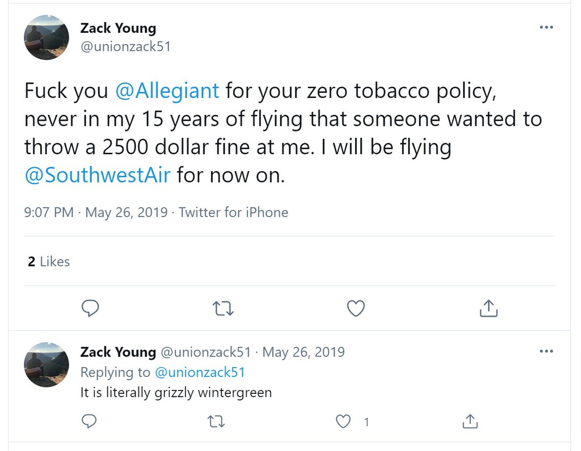The image size is (581, 451).
Task: Click the like count 1 on reply
Action: coord(367,422)
